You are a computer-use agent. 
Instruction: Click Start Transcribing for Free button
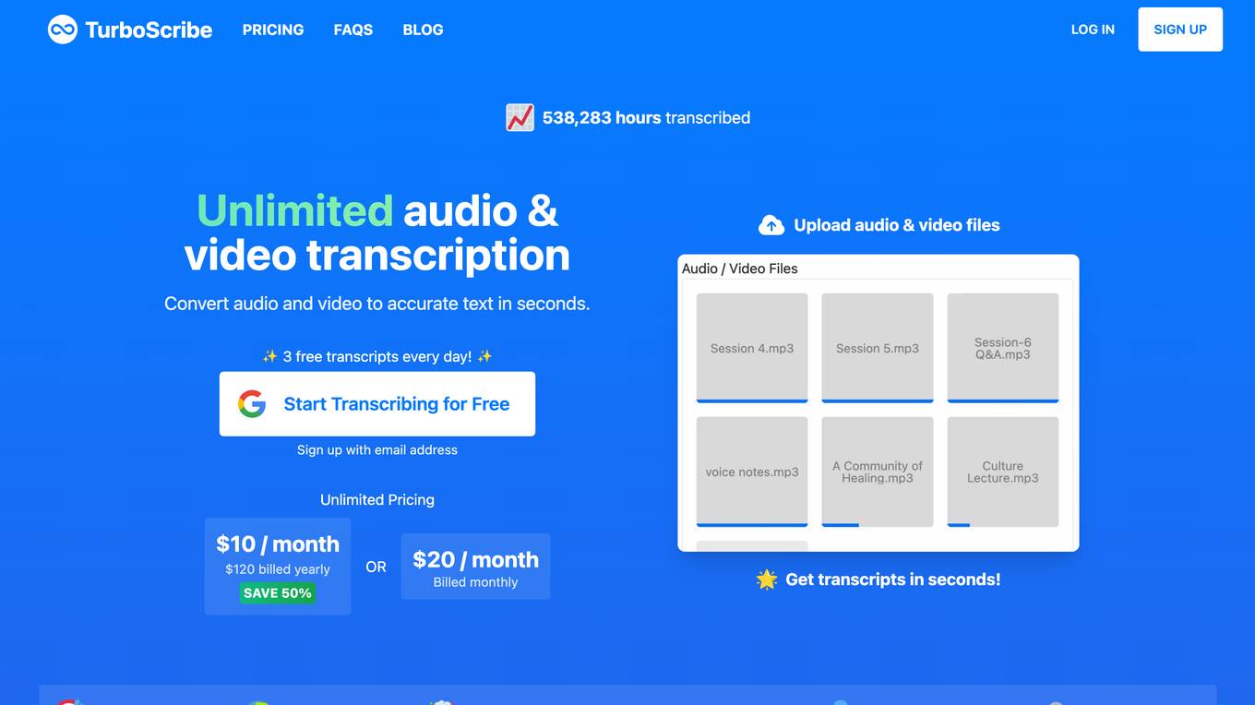(377, 404)
